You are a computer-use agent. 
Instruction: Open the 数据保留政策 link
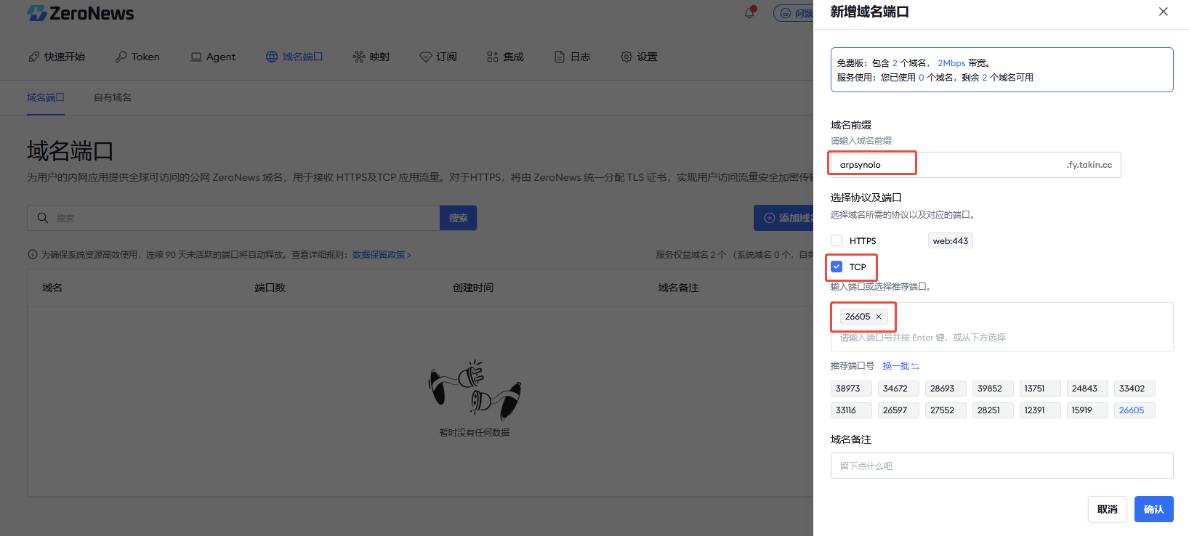[x=382, y=255]
